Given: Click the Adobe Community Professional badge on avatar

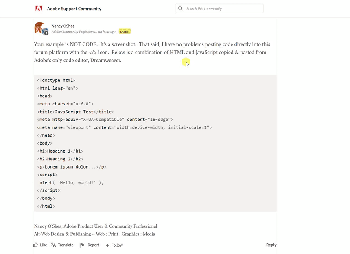Looking at the screenshot, I should [x=46, y=33].
